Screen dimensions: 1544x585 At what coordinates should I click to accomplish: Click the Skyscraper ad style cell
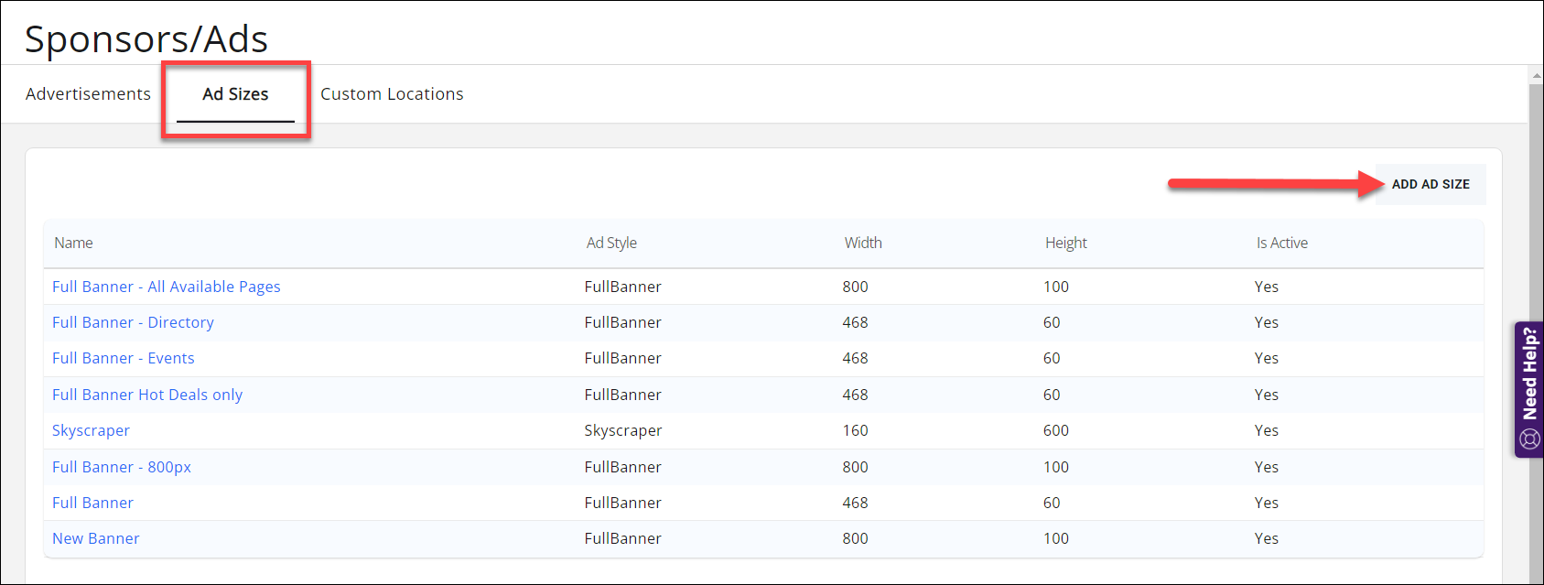(x=623, y=430)
